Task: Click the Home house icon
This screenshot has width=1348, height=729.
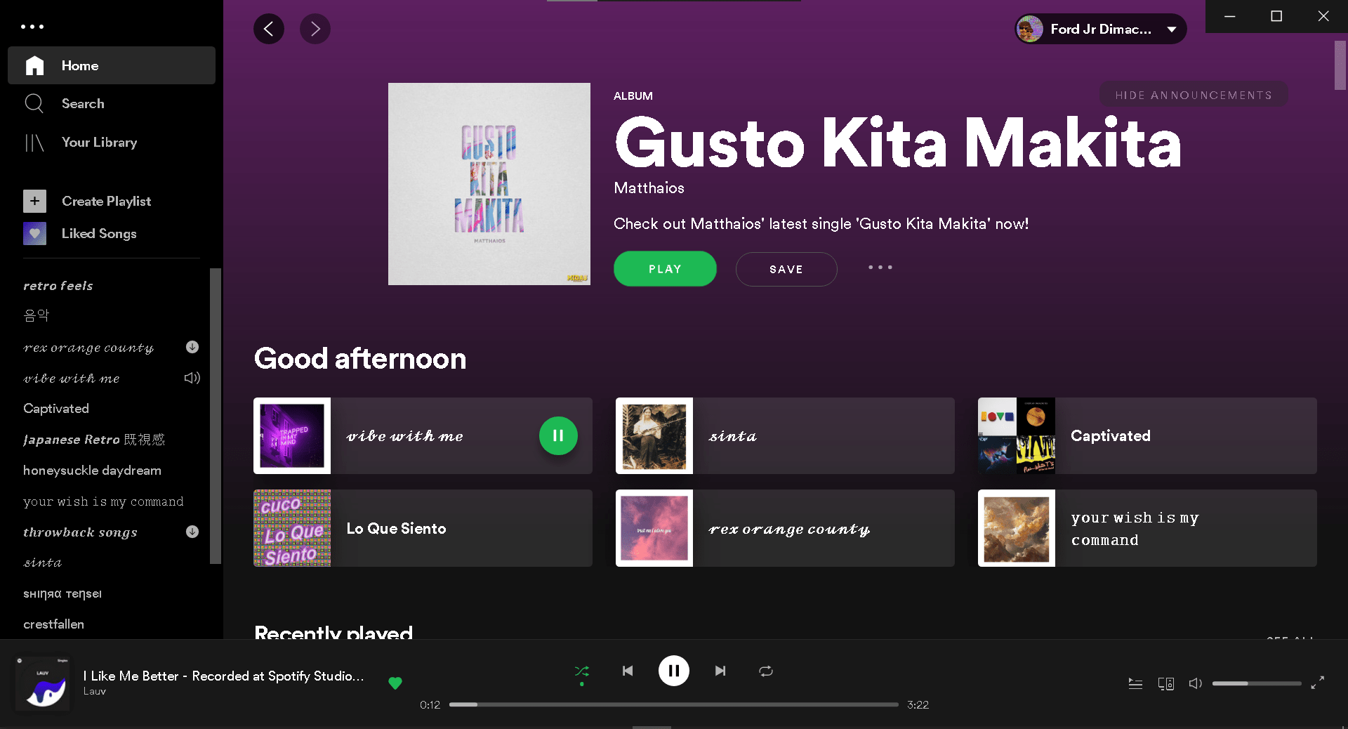Action: pyautogui.click(x=34, y=65)
